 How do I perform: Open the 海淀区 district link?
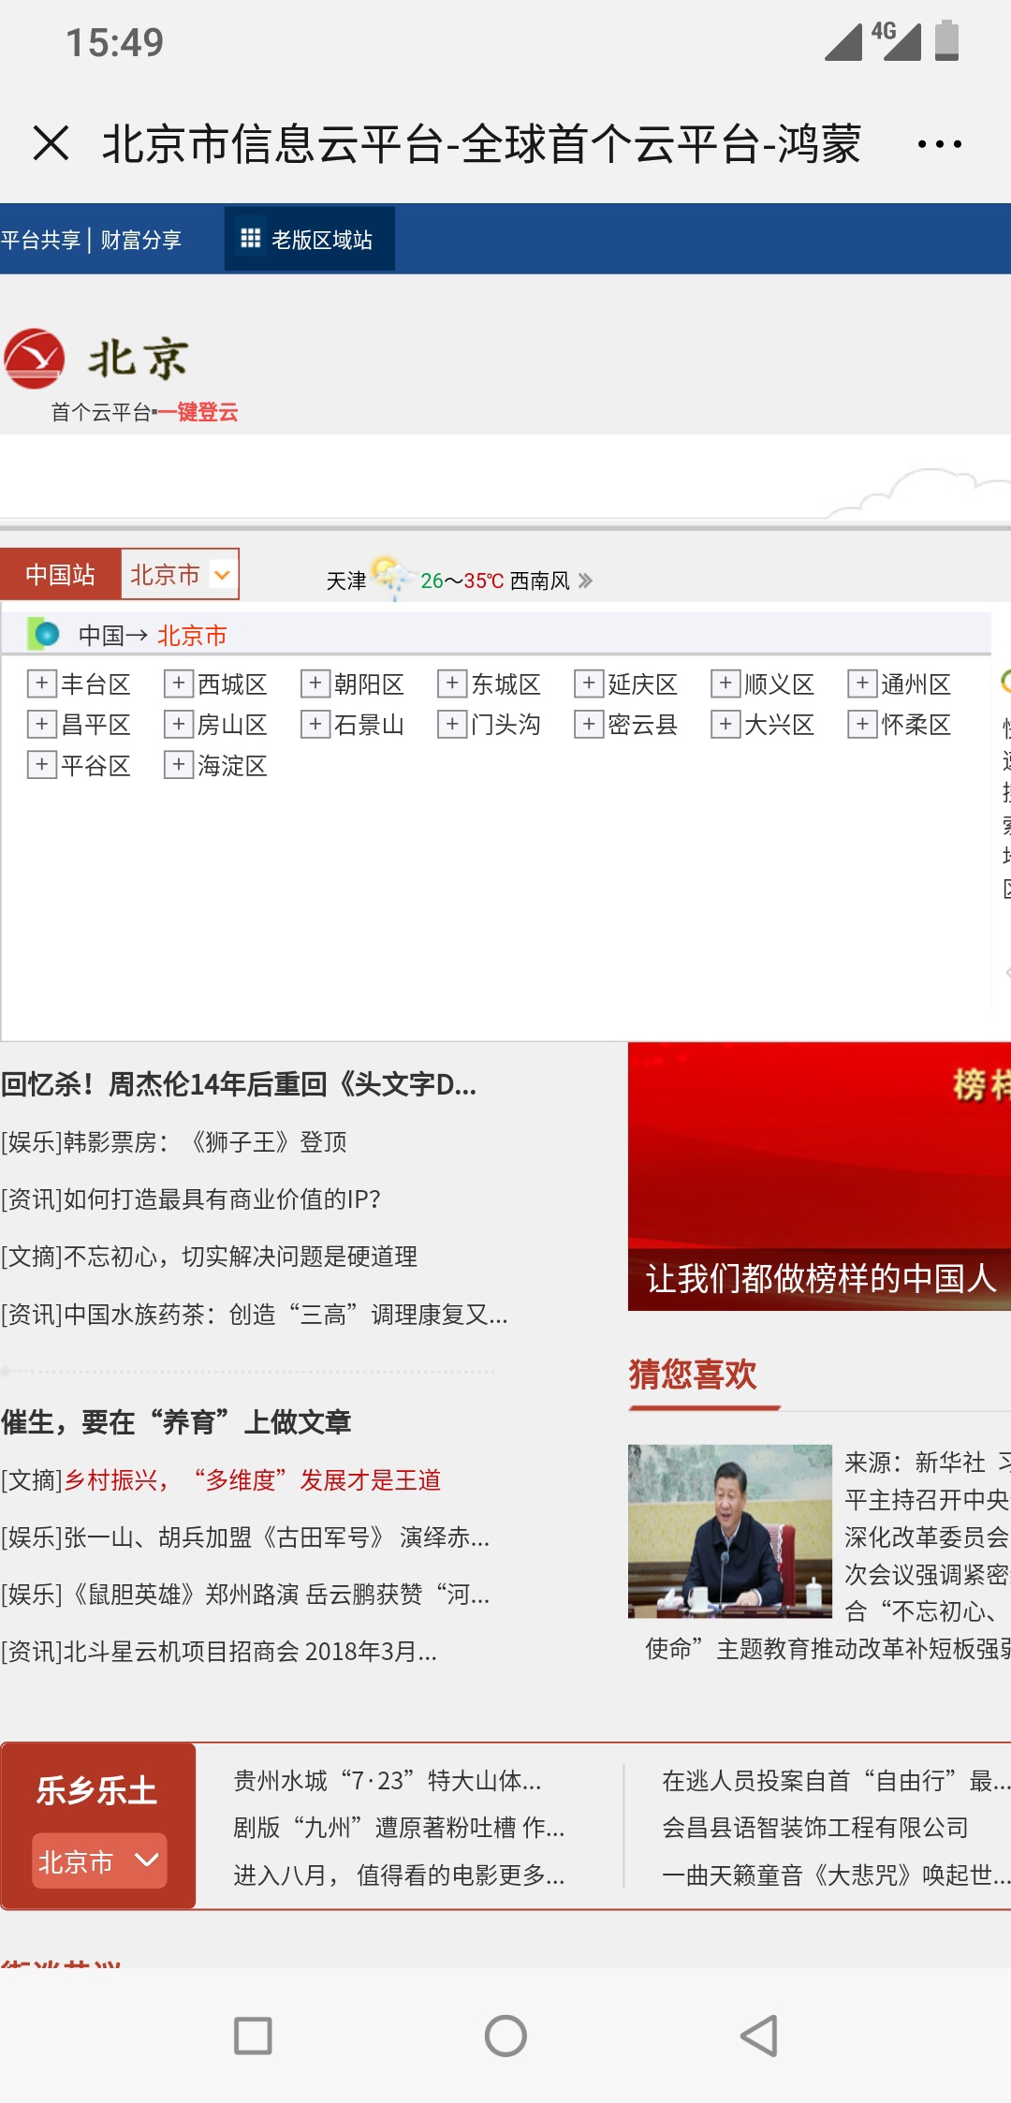(232, 765)
